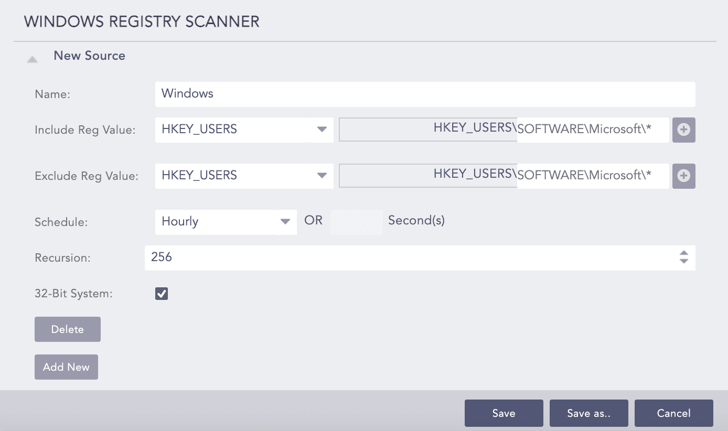Uncheck the 32-Bit System checkbox
This screenshot has height=431, width=728.
pos(162,294)
